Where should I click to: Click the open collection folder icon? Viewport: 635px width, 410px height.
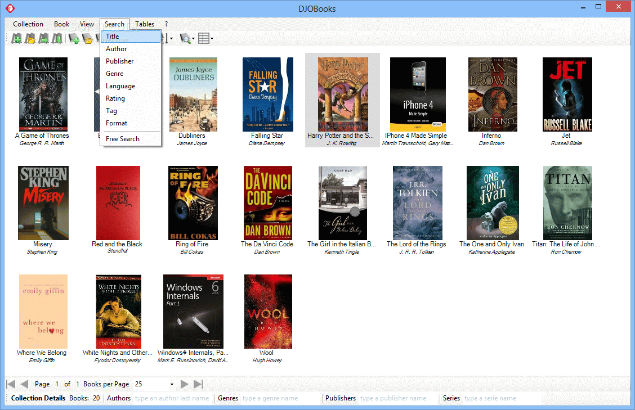point(30,38)
